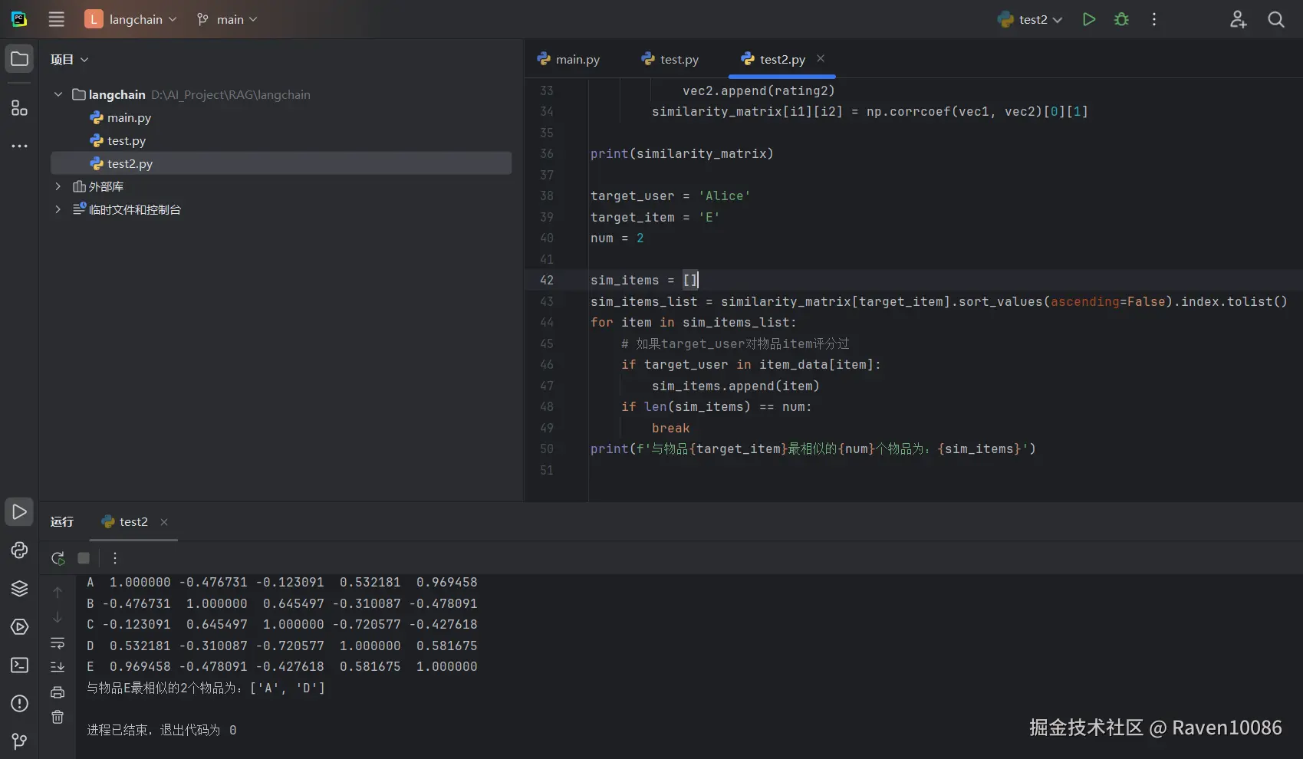
Task: Click the target_item = 'E' line
Action: click(655, 218)
